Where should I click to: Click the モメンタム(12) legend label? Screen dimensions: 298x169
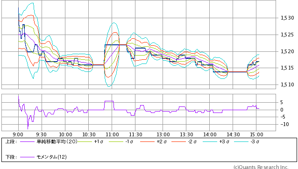[x=51, y=157]
